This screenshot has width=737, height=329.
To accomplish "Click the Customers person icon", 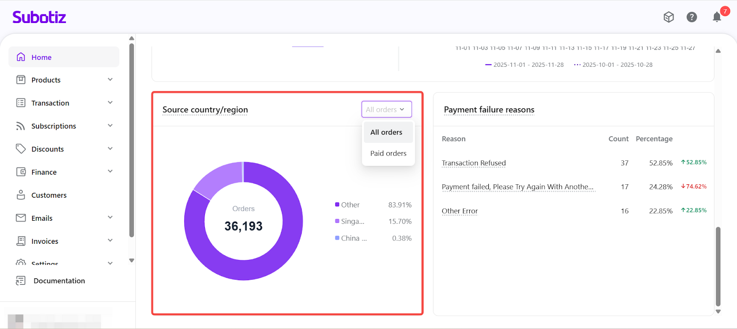I will click(21, 195).
